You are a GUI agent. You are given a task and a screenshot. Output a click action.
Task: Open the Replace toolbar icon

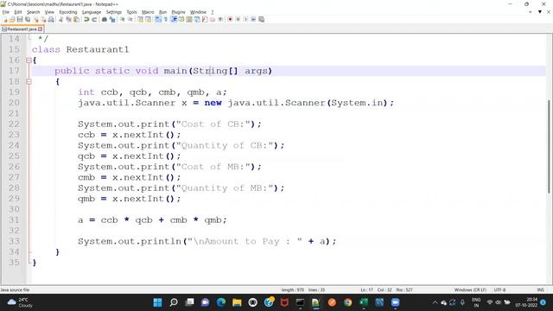112,19
